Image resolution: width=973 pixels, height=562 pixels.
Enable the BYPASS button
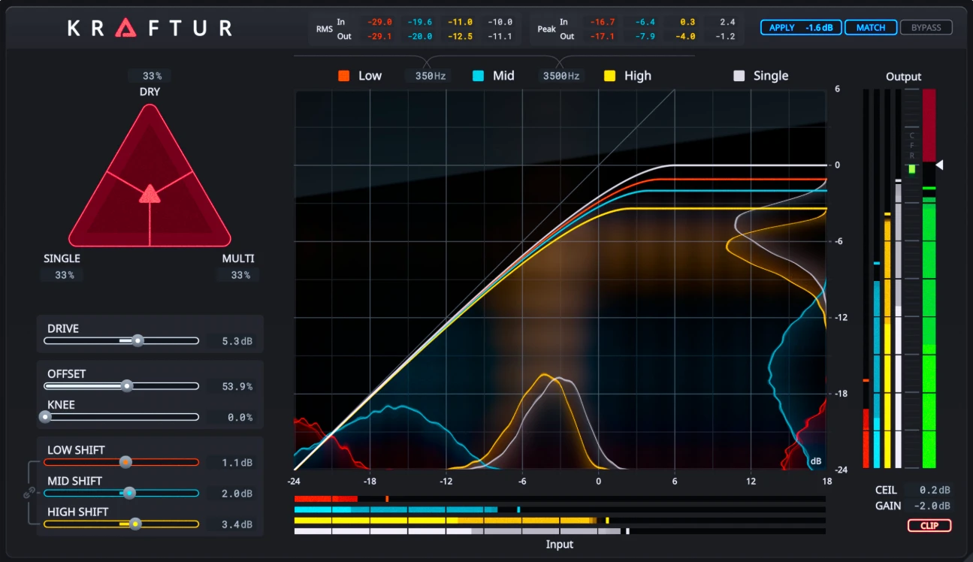click(x=926, y=28)
